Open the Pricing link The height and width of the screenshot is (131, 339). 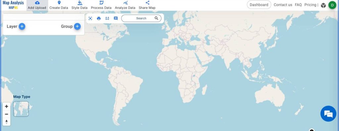point(310,5)
